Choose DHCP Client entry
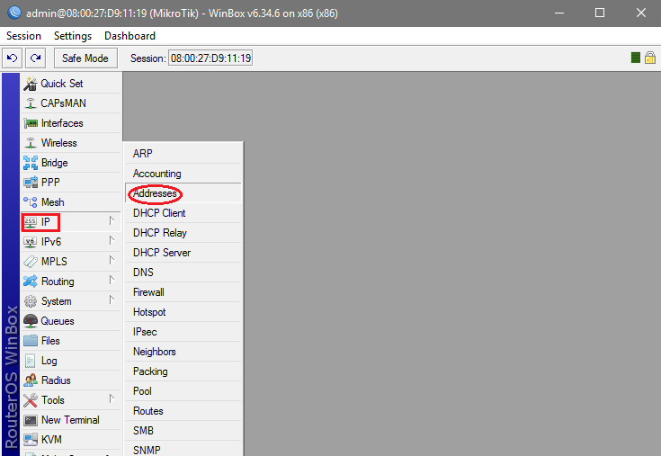Viewport: 661px width, 456px height. coord(183,213)
